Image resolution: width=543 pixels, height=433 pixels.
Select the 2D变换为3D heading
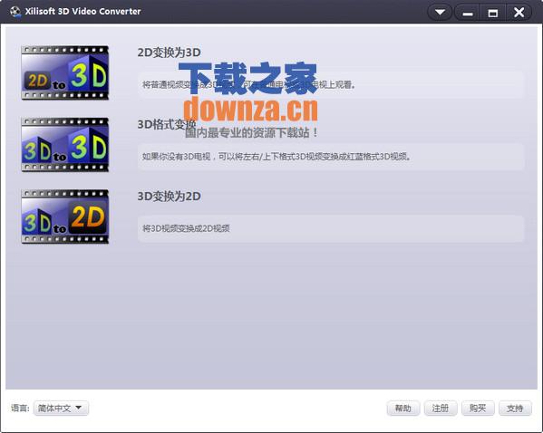click(x=169, y=53)
